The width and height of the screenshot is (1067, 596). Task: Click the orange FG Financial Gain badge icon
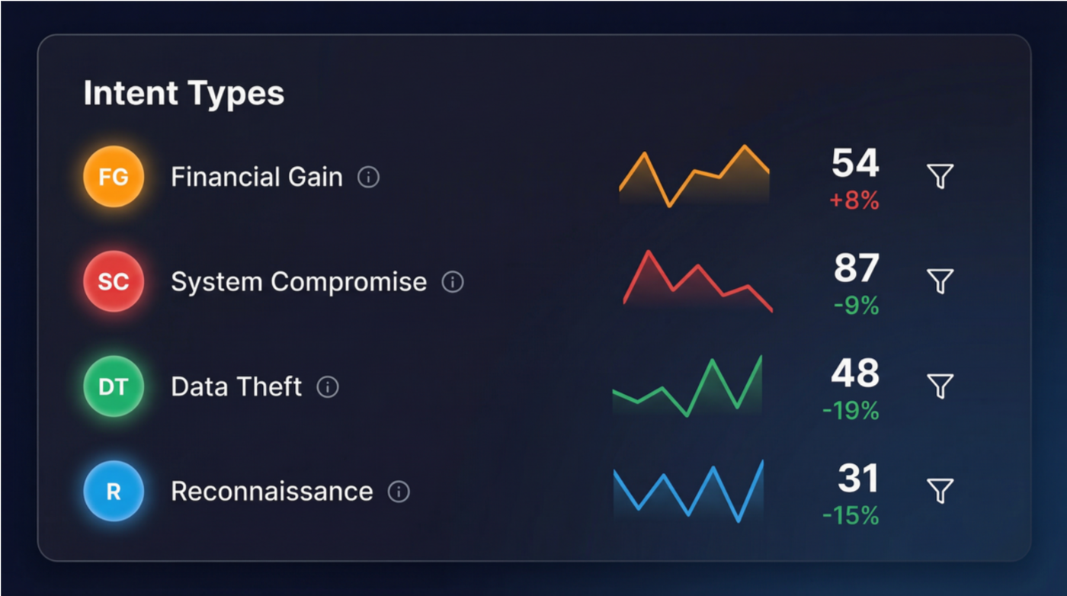tap(113, 177)
